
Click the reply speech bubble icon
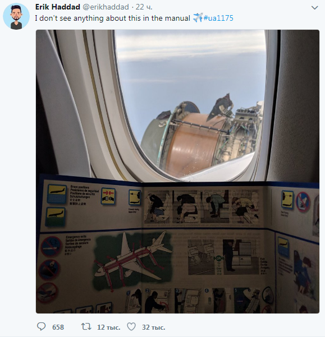coord(42,326)
